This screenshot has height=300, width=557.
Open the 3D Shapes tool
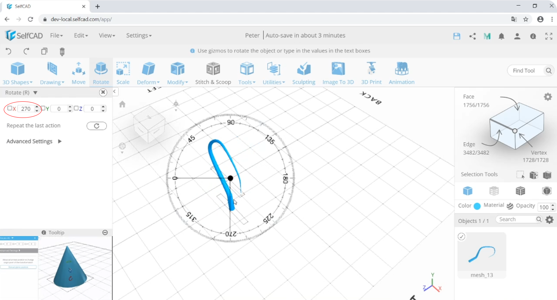pos(18,73)
